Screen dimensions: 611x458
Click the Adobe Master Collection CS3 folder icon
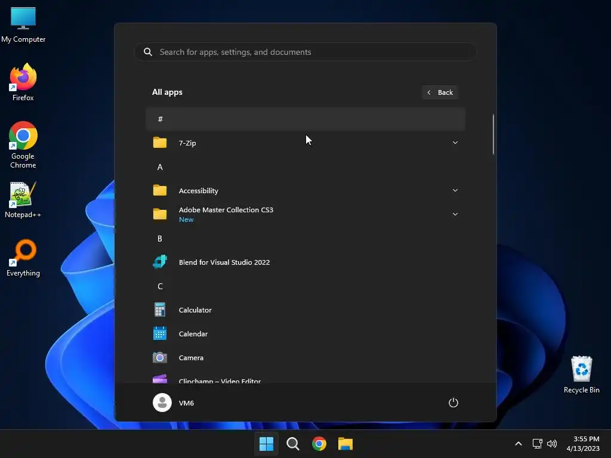pos(160,214)
